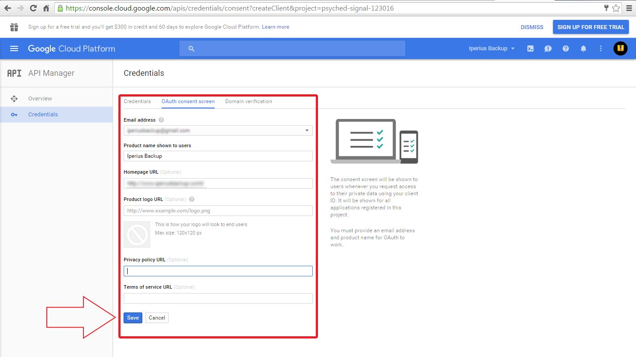Click help icon next to Product logo URL
636x357 pixels.
click(192, 199)
